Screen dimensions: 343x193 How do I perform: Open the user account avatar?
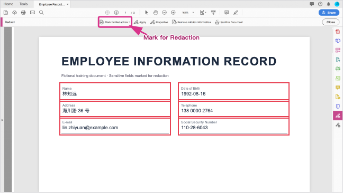click(337, 4)
